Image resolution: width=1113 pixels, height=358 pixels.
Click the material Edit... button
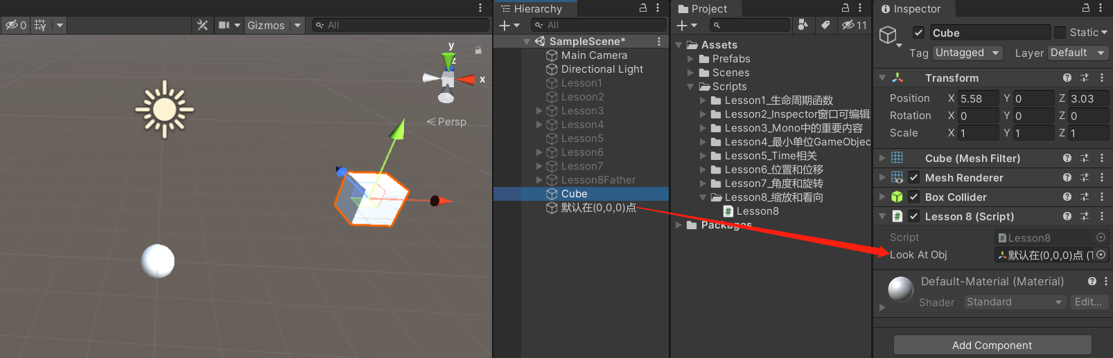tap(1088, 302)
